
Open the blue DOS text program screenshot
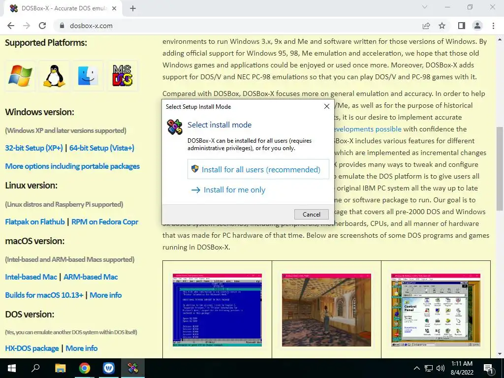click(x=217, y=310)
